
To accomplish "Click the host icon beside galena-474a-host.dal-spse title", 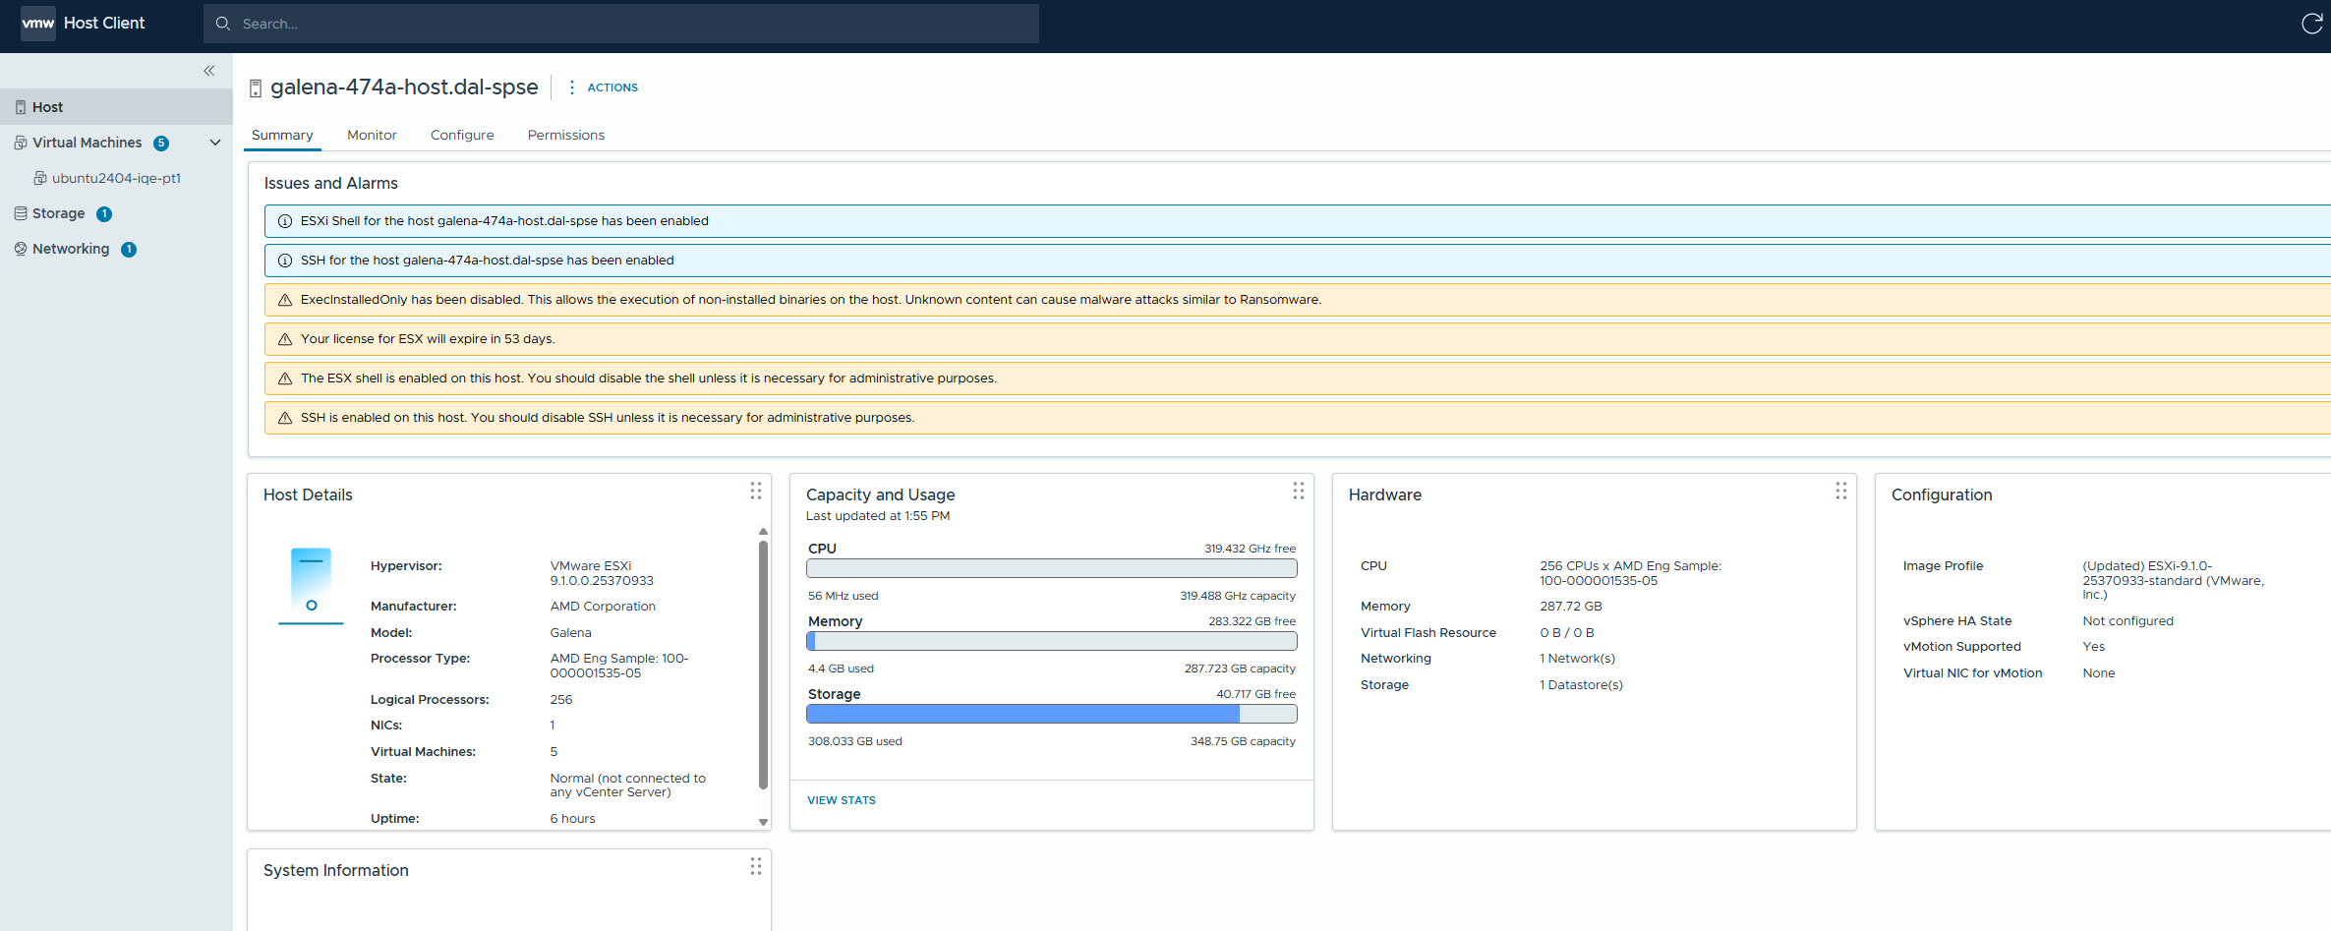I will (x=256, y=88).
